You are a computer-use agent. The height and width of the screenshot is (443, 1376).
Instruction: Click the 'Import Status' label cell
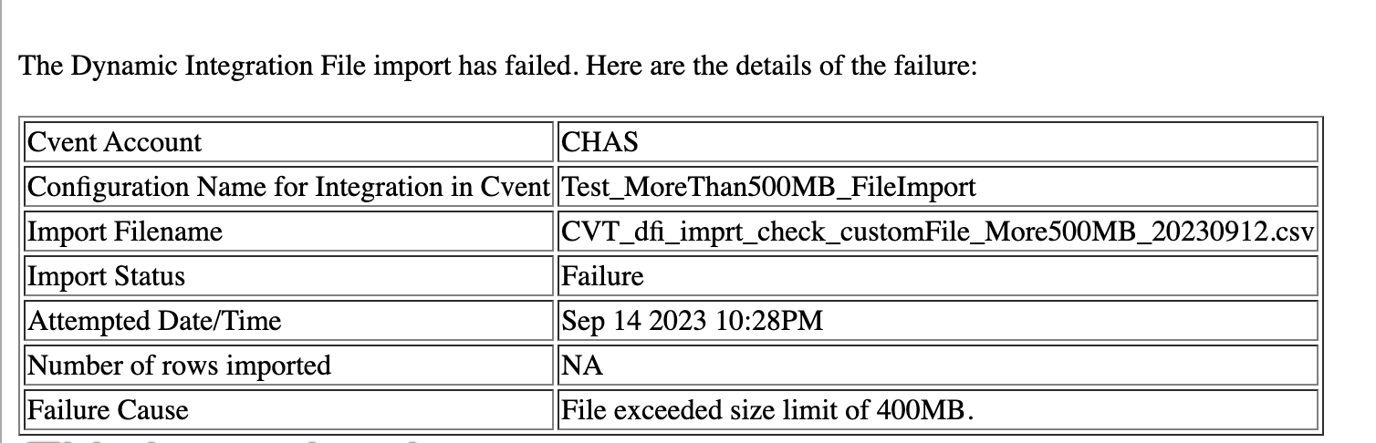click(289, 276)
